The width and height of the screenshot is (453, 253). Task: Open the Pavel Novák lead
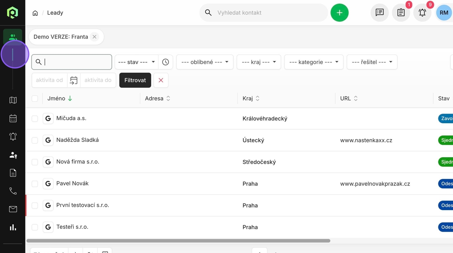pyautogui.click(x=72, y=183)
